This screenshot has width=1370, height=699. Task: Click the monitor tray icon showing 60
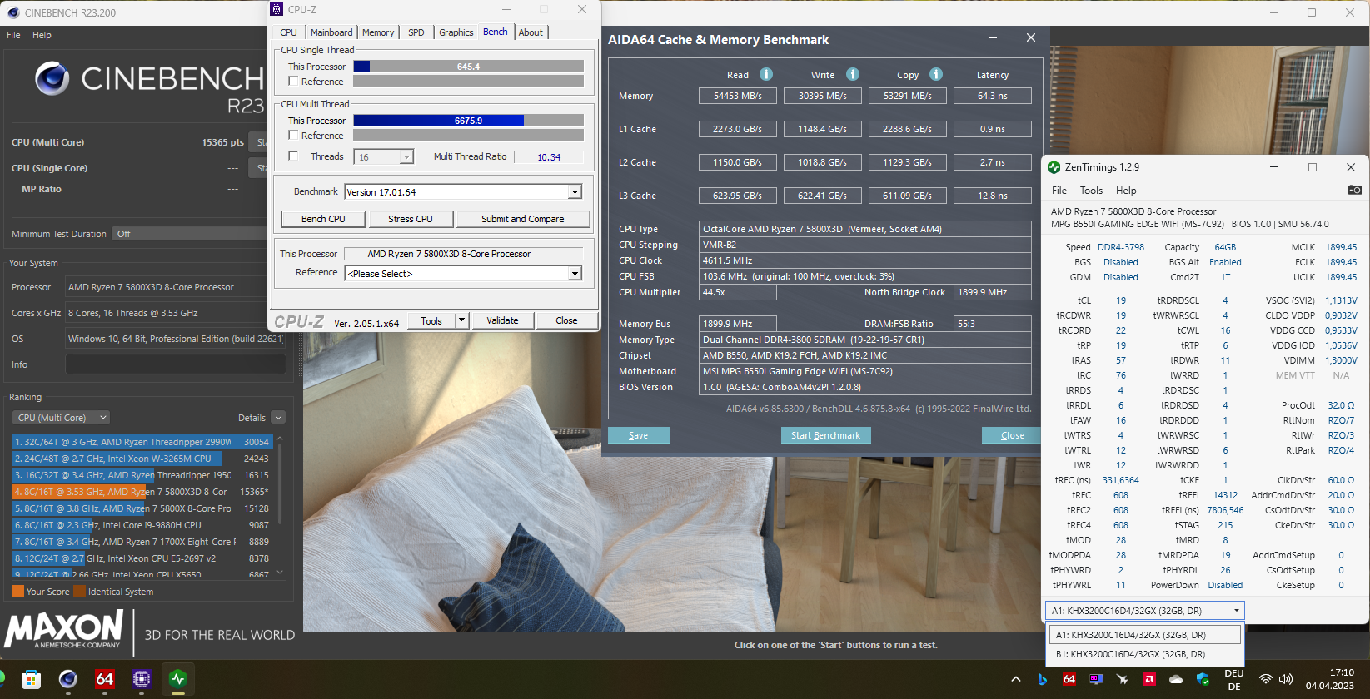1096,679
